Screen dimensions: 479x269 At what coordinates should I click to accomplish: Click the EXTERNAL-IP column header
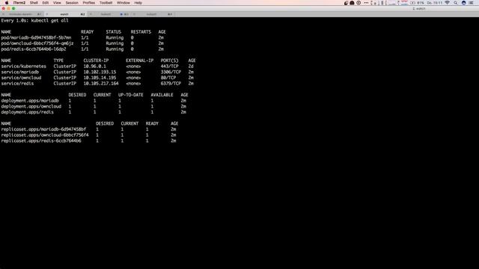click(140, 61)
